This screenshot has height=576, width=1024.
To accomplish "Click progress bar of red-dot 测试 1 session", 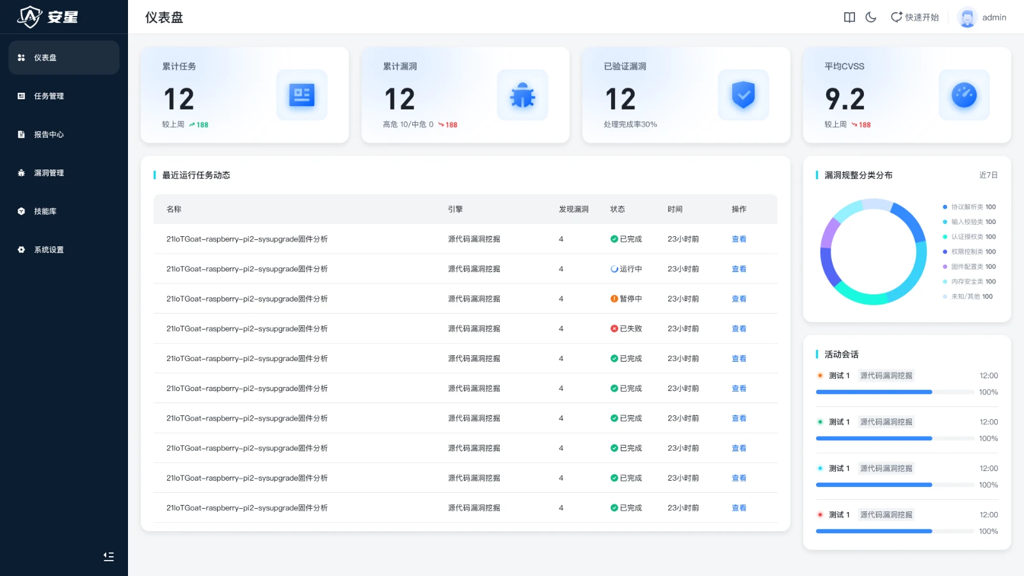I will point(895,531).
